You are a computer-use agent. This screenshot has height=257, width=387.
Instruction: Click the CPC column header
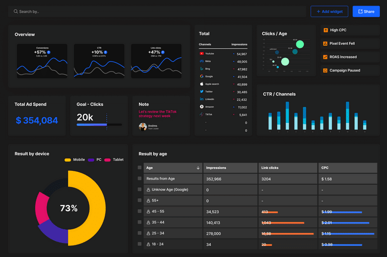[326, 168]
